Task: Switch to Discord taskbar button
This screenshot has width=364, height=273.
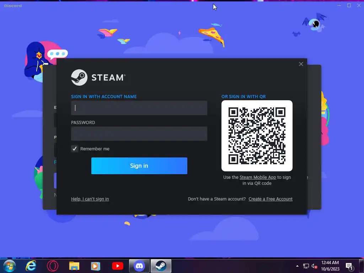Action: [x=139, y=266]
